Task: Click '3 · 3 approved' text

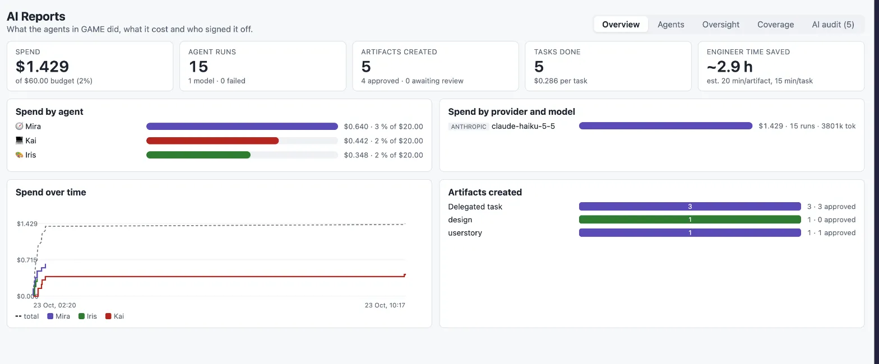Action: [x=831, y=207]
